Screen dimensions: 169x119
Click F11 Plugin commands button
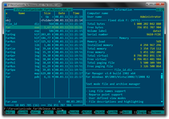[x=140, y=112]
